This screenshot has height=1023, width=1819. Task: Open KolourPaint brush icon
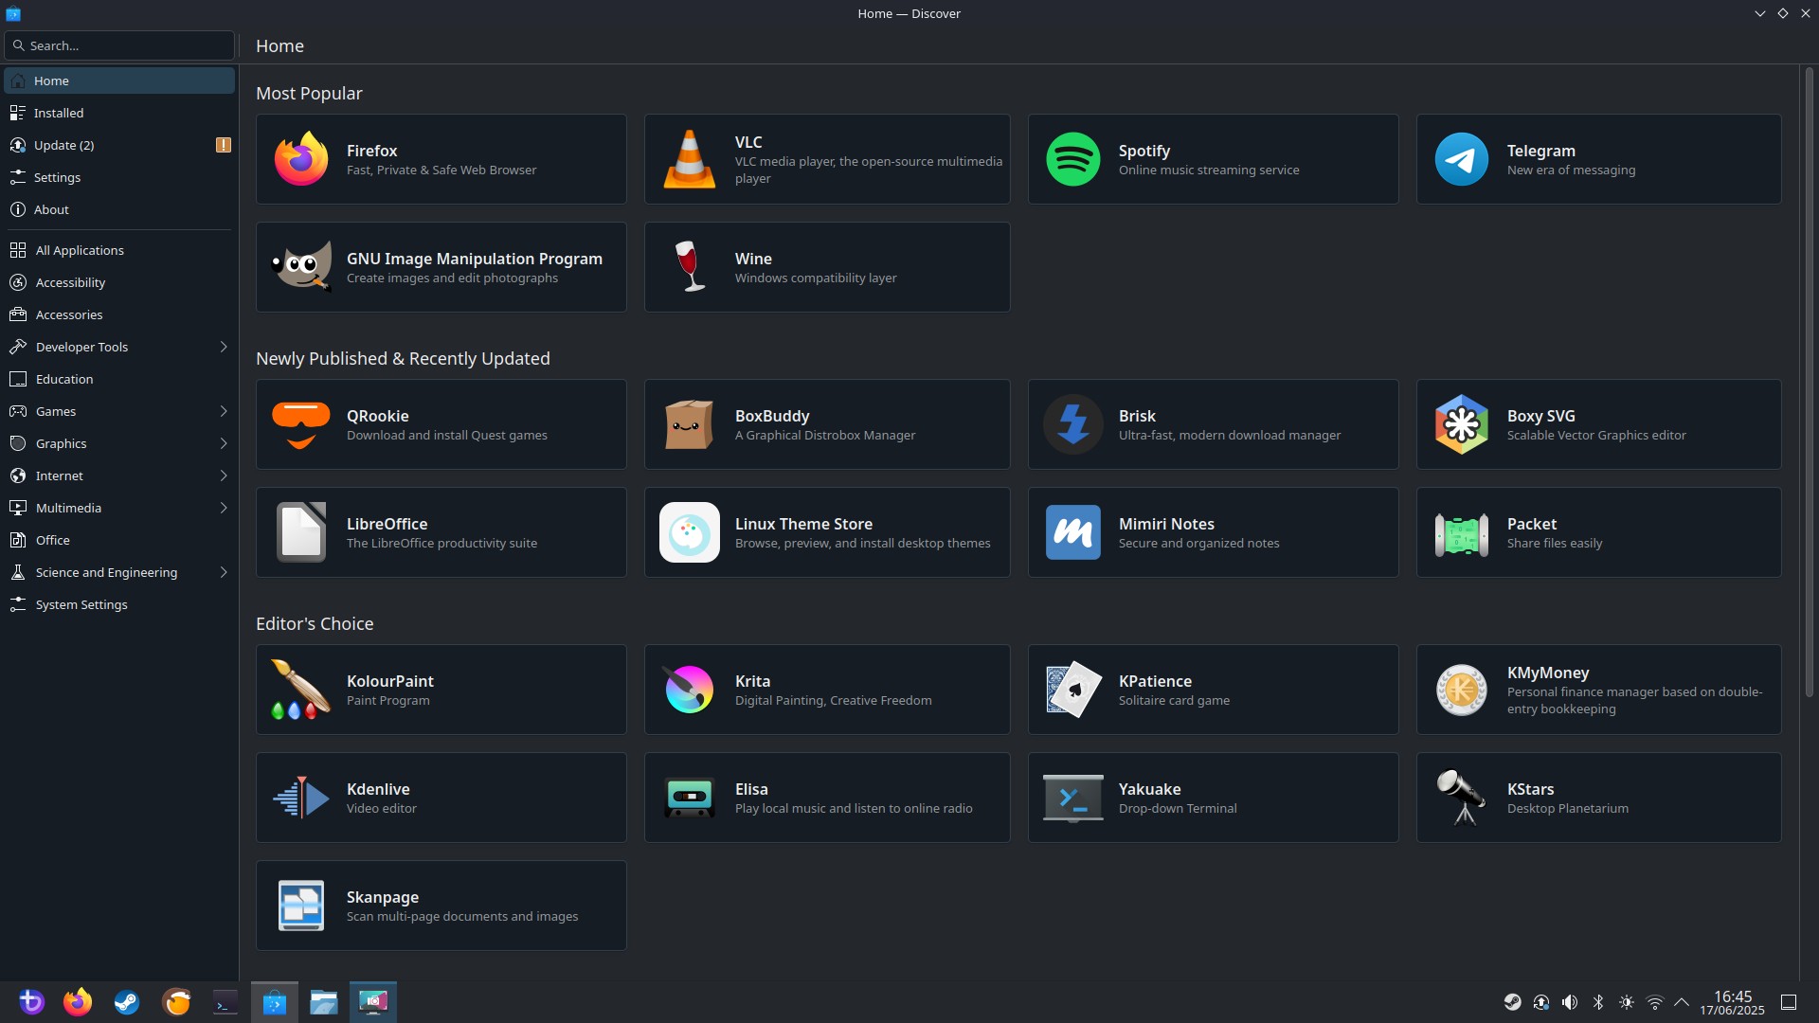point(301,690)
